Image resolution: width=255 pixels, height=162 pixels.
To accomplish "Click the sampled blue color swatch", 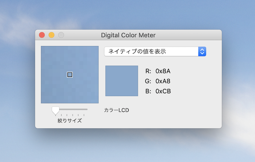I will 122,81.
